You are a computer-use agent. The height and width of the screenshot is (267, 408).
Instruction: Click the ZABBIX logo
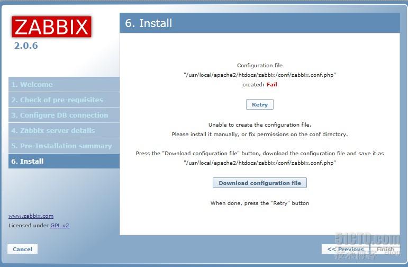51,26
